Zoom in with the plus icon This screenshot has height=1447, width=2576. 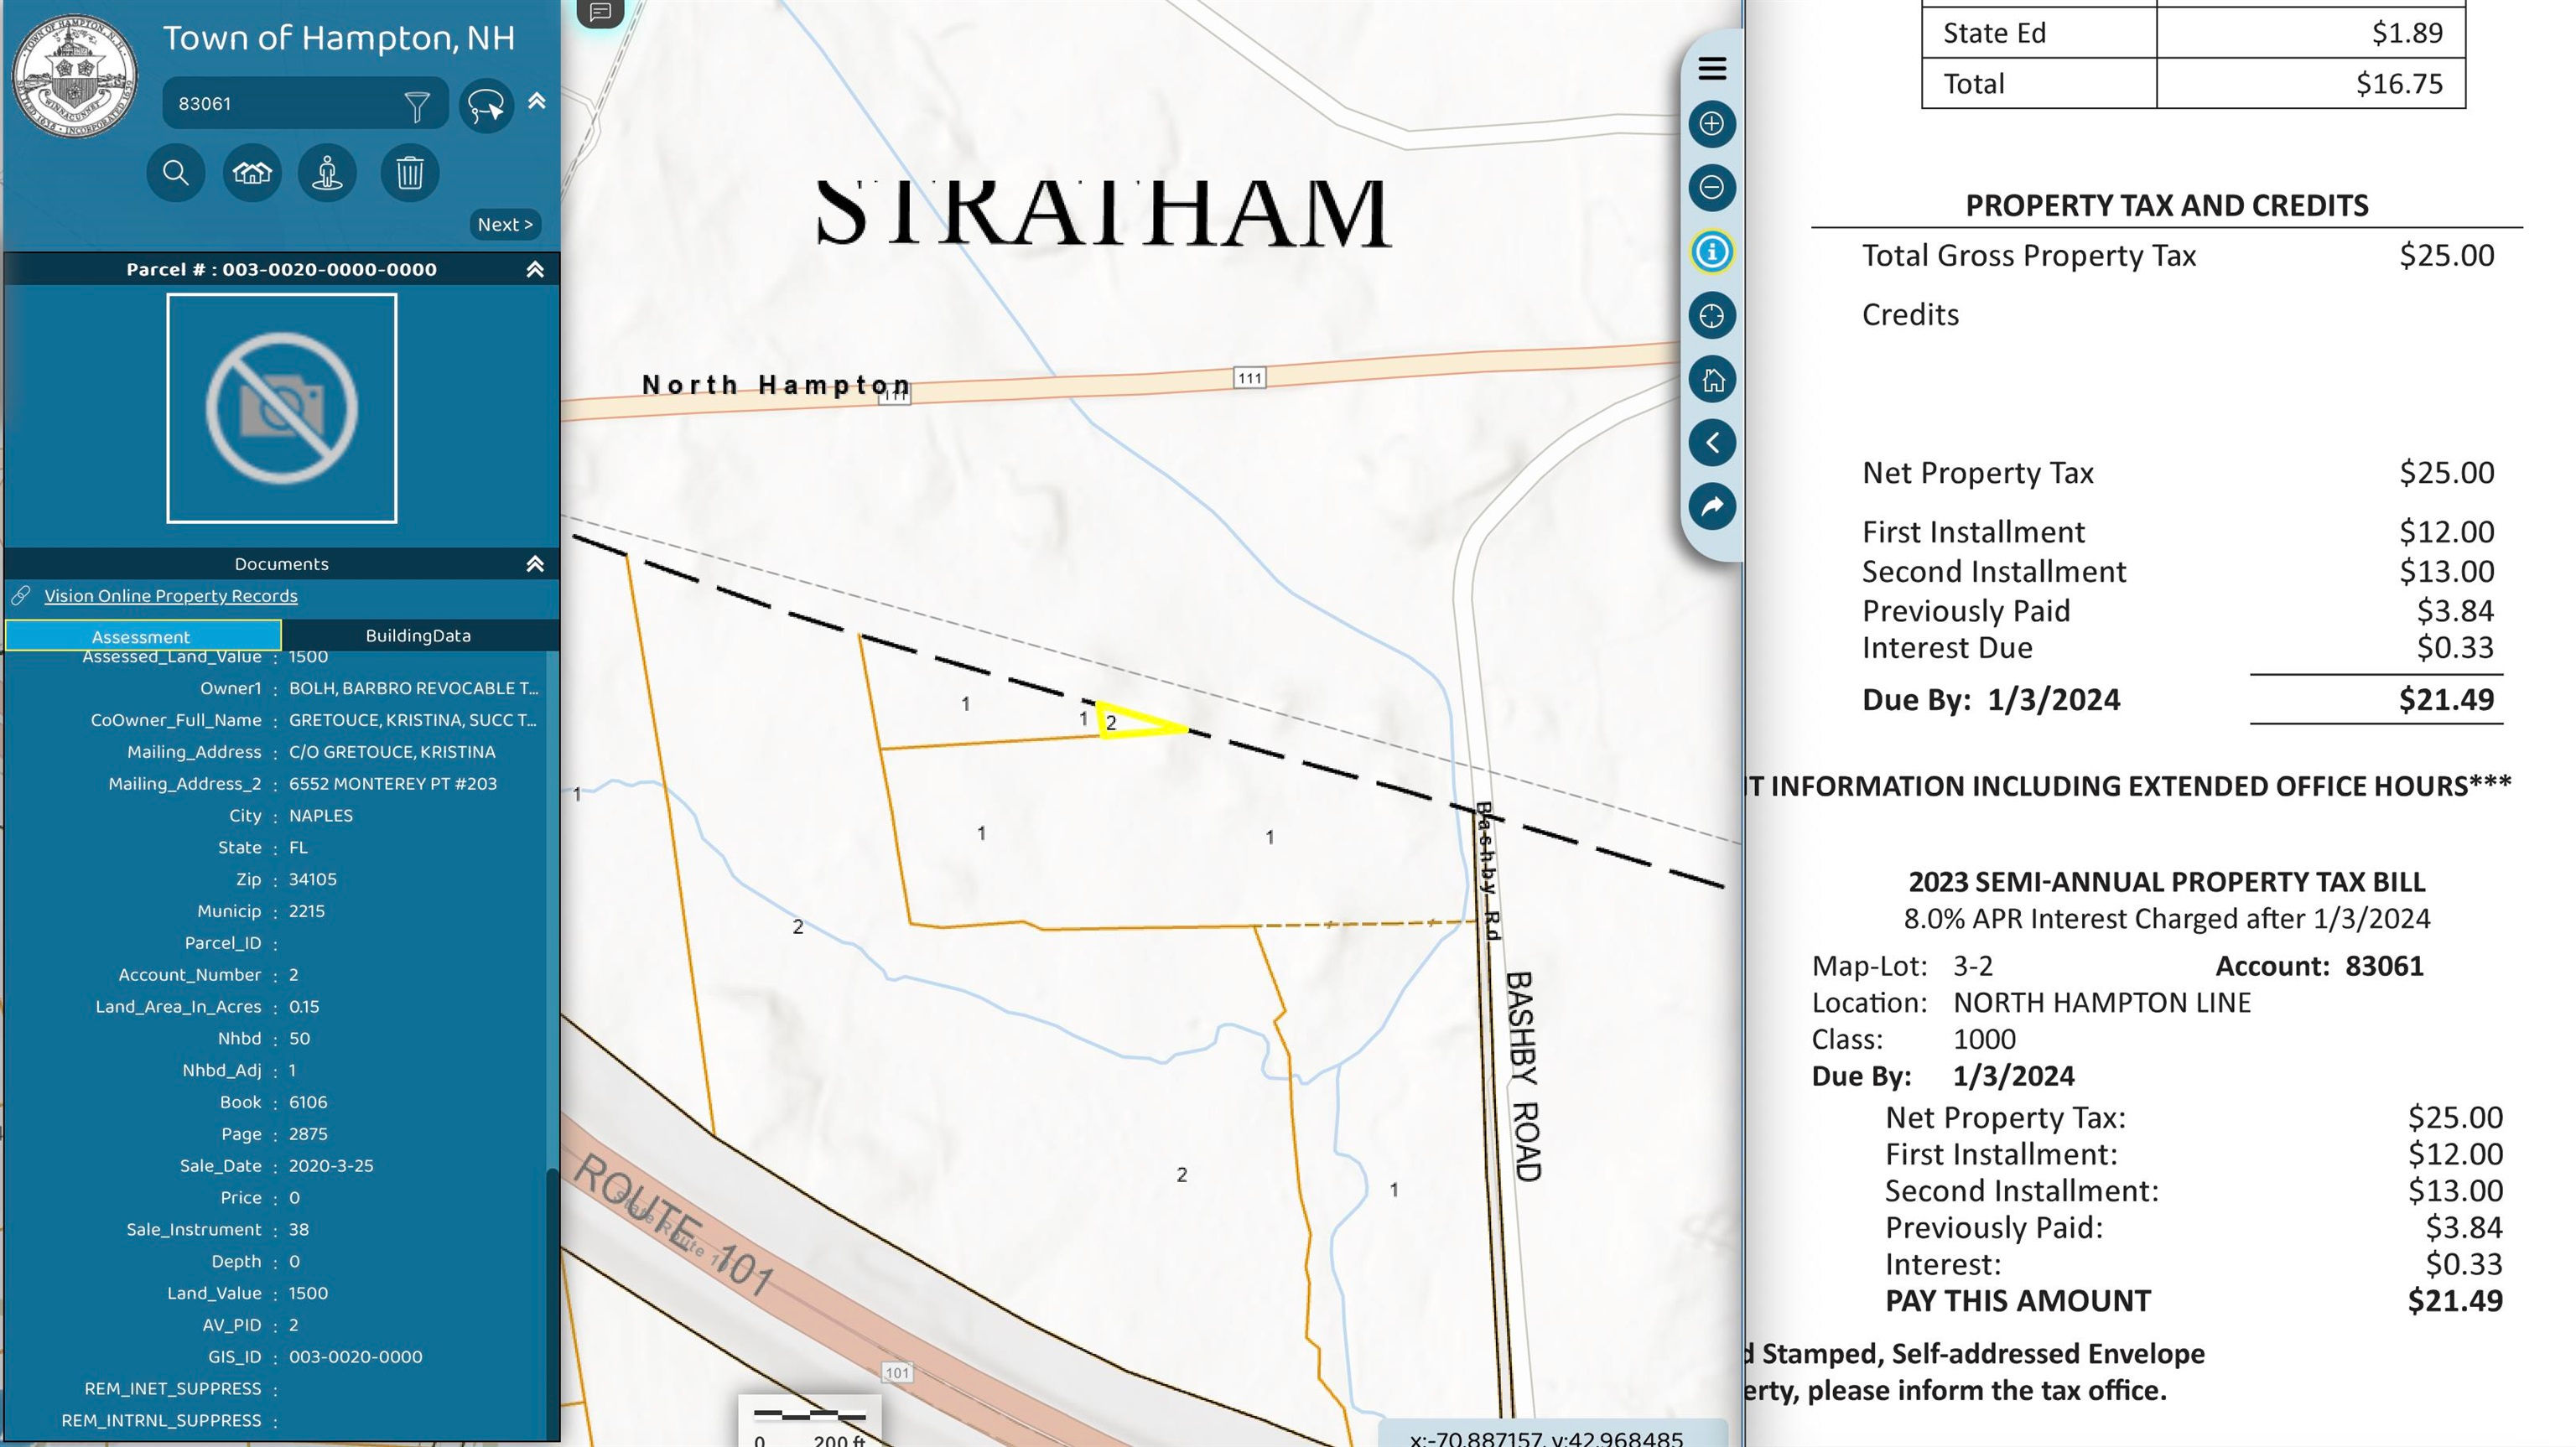pyautogui.click(x=1712, y=124)
